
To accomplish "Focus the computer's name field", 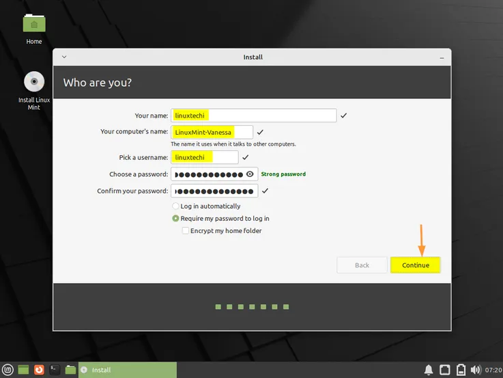I will (212, 132).
